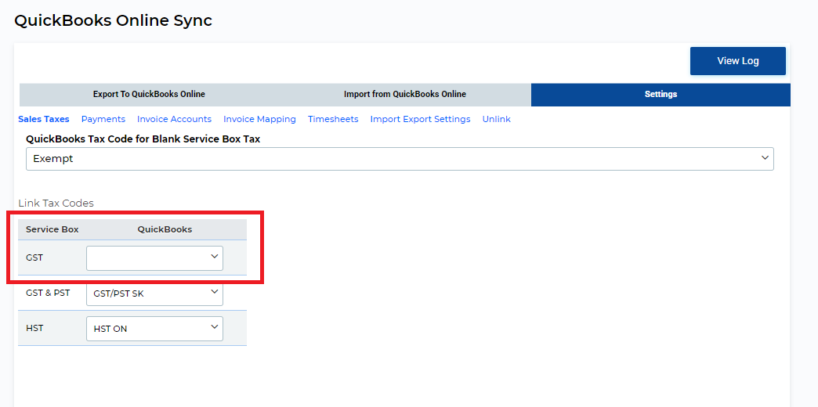Viewport: 818px width, 407px height.
Task: Go to the Timesheets link
Action: pyautogui.click(x=333, y=119)
